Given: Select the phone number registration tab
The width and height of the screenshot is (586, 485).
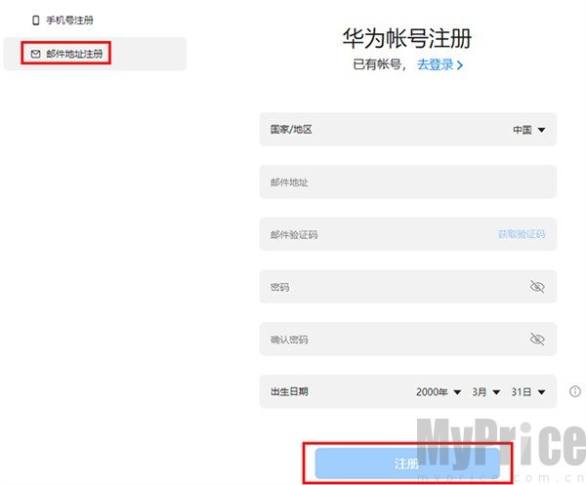Looking at the screenshot, I should click(63, 20).
